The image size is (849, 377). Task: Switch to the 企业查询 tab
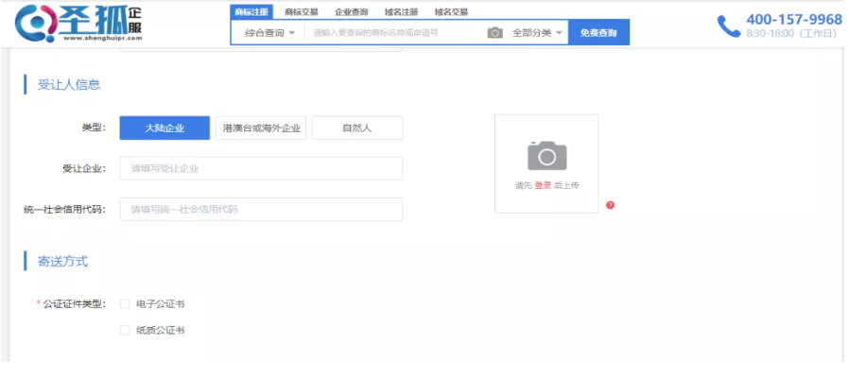(x=352, y=12)
